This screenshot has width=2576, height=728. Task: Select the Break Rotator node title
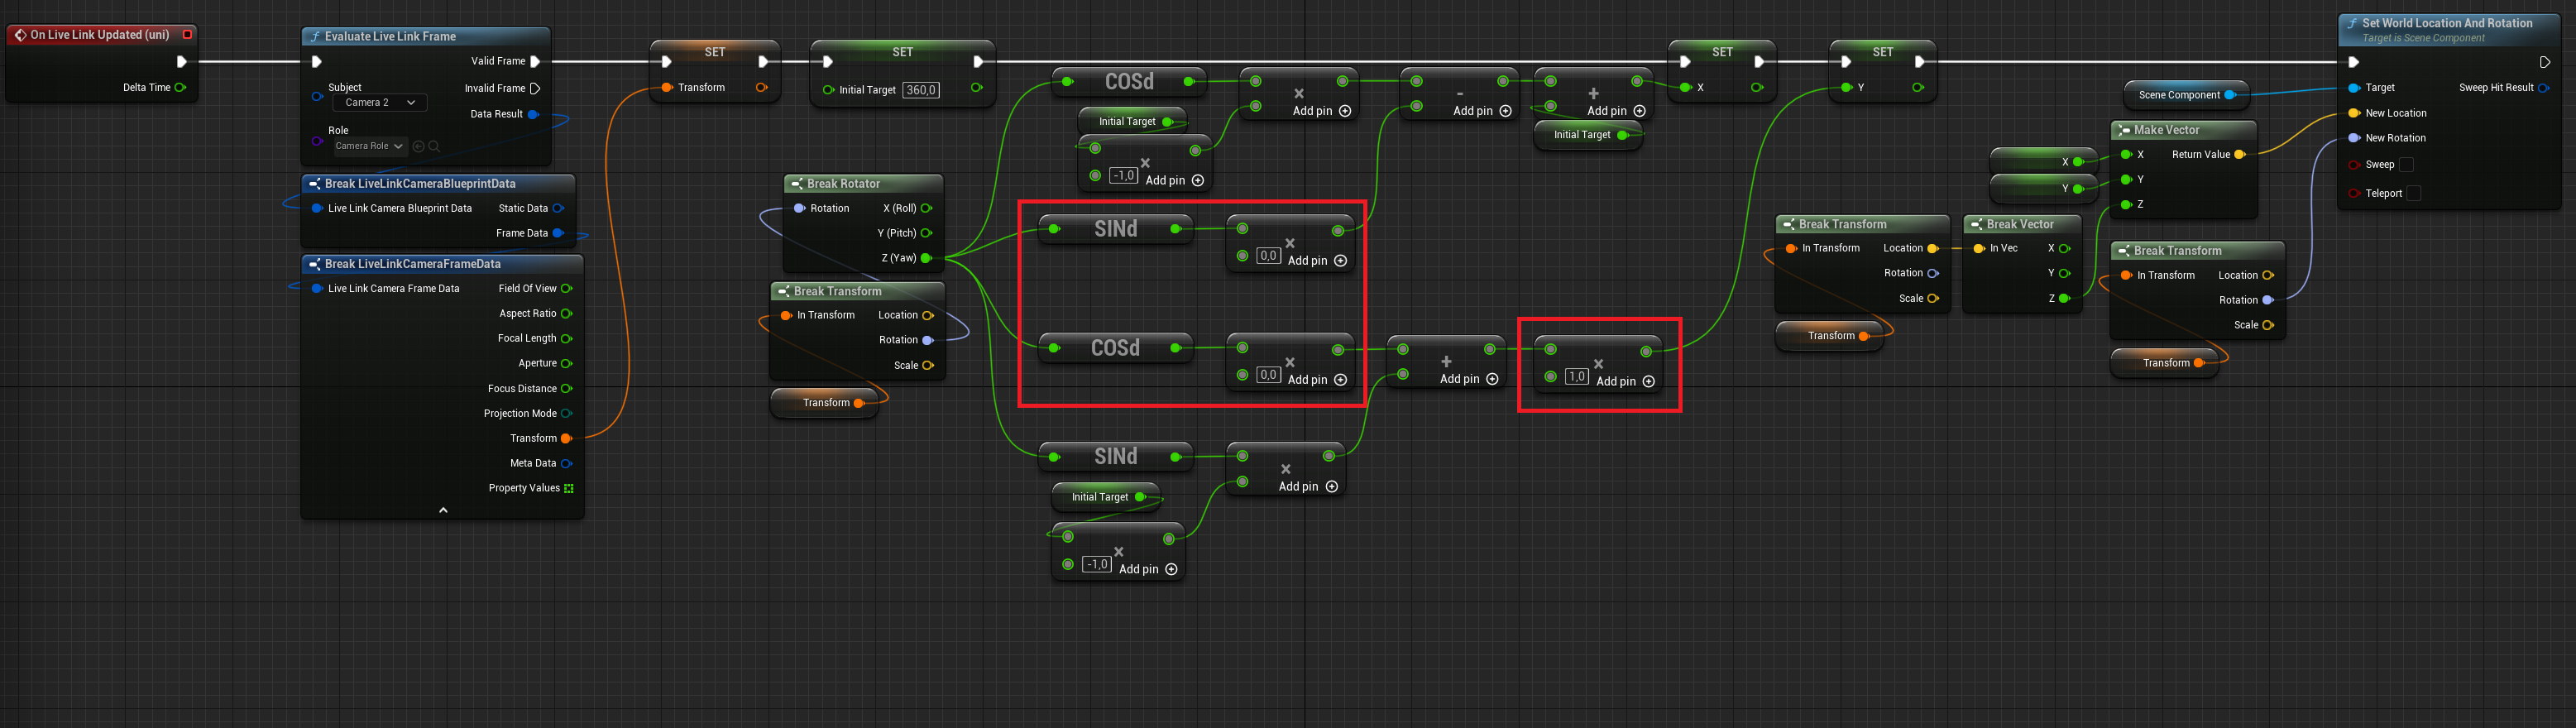click(843, 184)
